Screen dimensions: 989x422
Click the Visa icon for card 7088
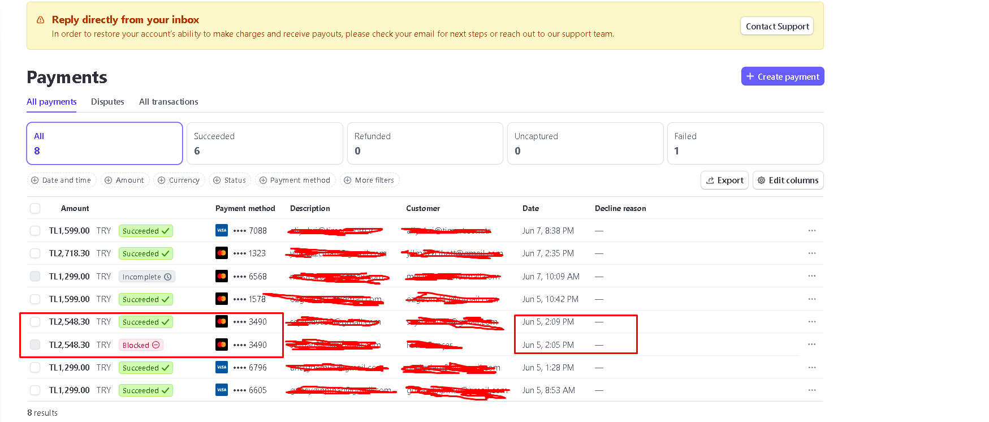(x=222, y=230)
